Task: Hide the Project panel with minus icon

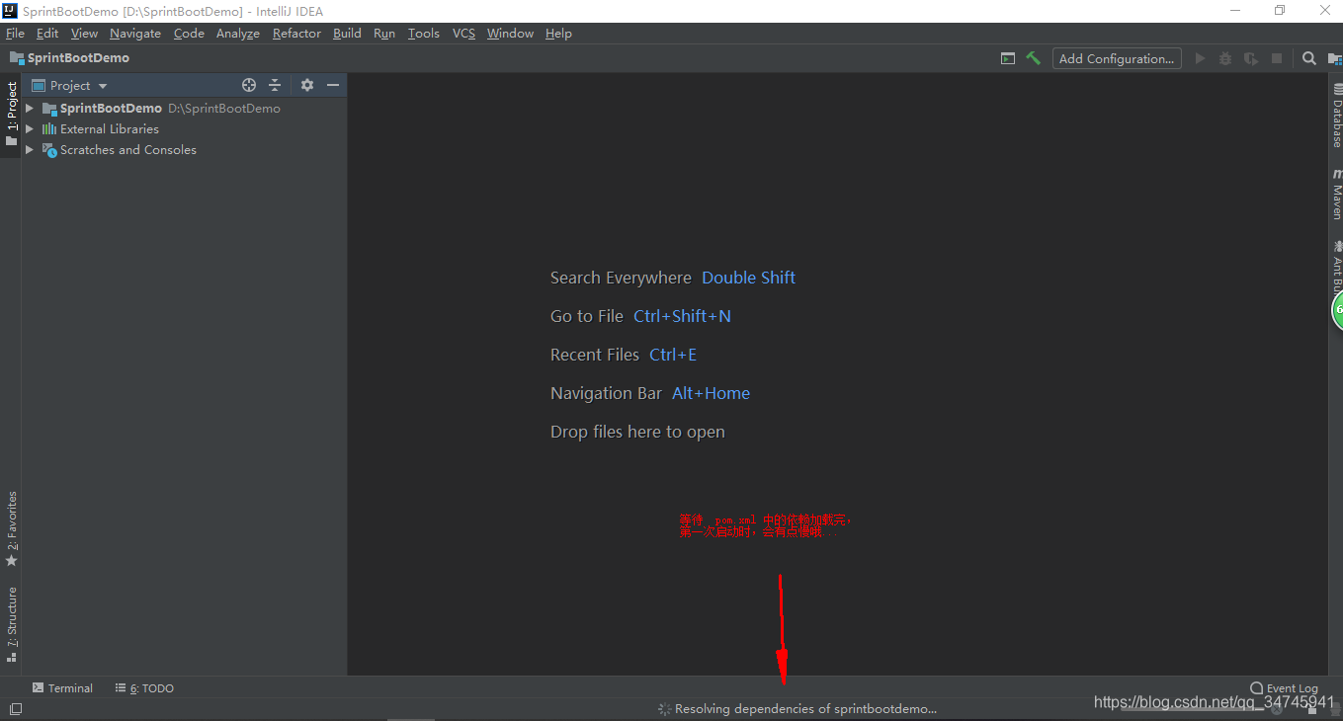Action: (x=333, y=86)
